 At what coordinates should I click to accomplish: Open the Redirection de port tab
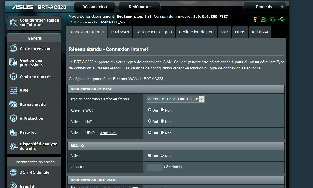(x=196, y=32)
